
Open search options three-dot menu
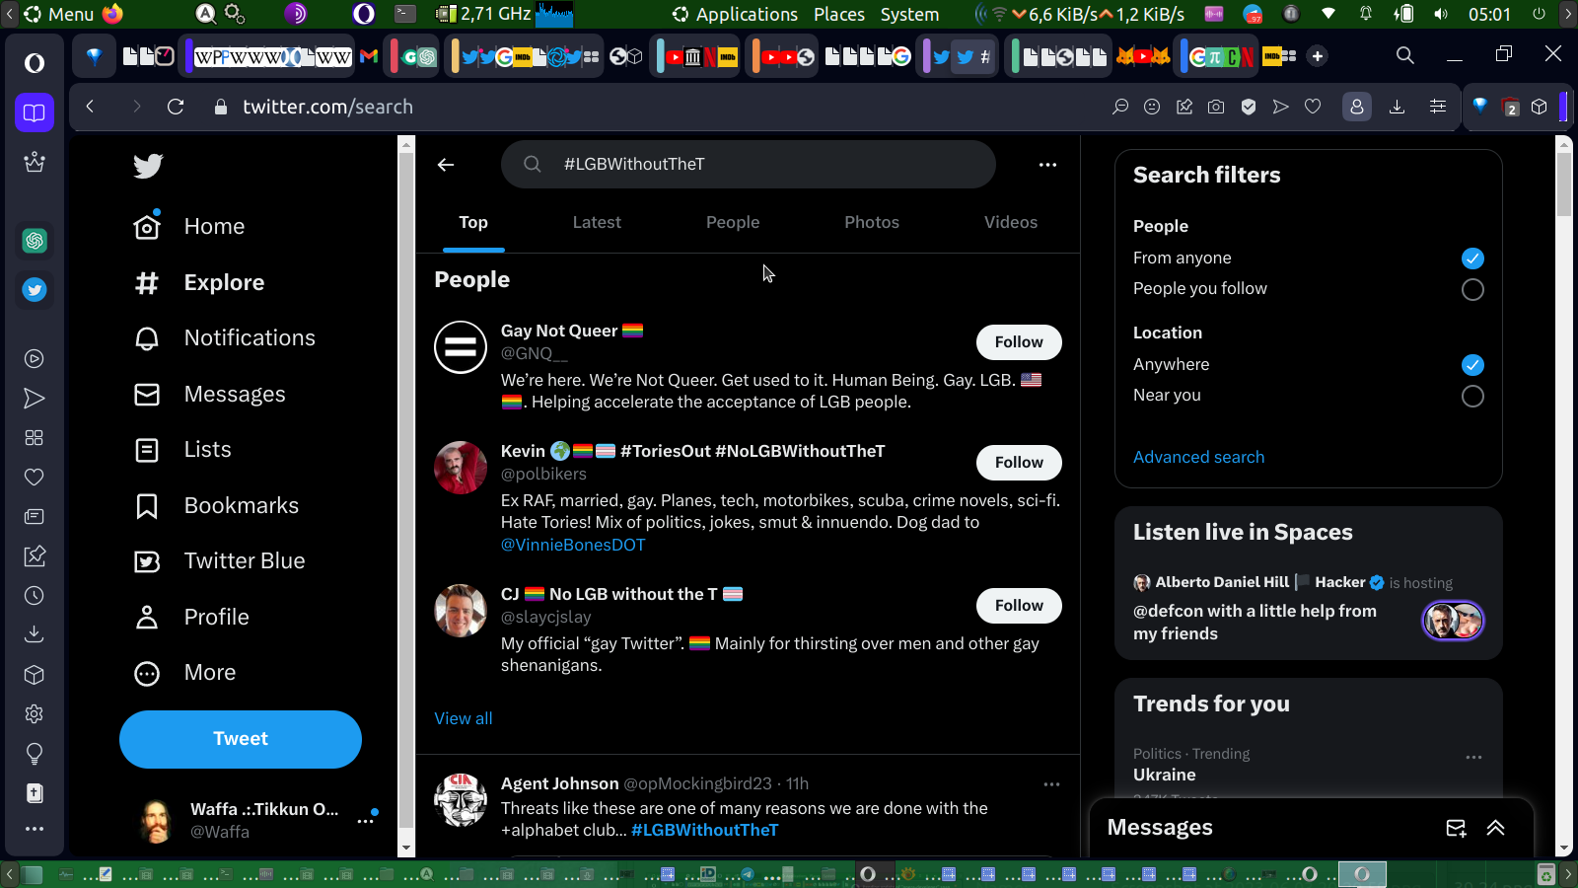(1047, 165)
